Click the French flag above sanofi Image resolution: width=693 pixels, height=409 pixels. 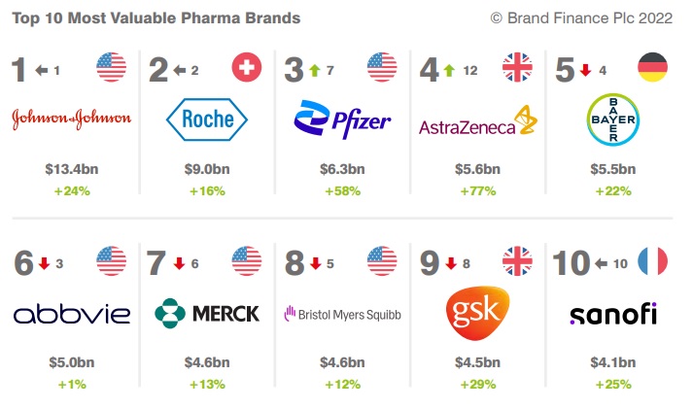pyautogui.click(x=652, y=261)
